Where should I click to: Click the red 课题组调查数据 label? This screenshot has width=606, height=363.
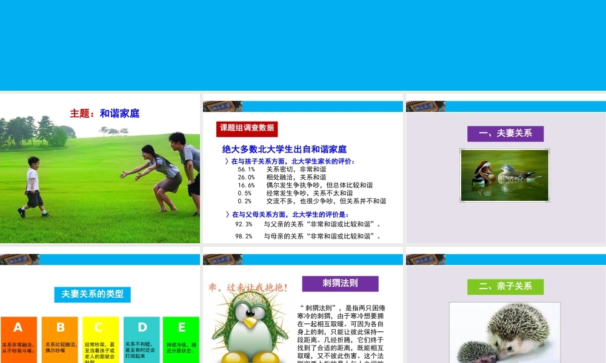pyautogui.click(x=247, y=128)
